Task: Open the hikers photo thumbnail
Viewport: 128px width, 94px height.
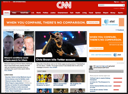Action: [19, 43]
